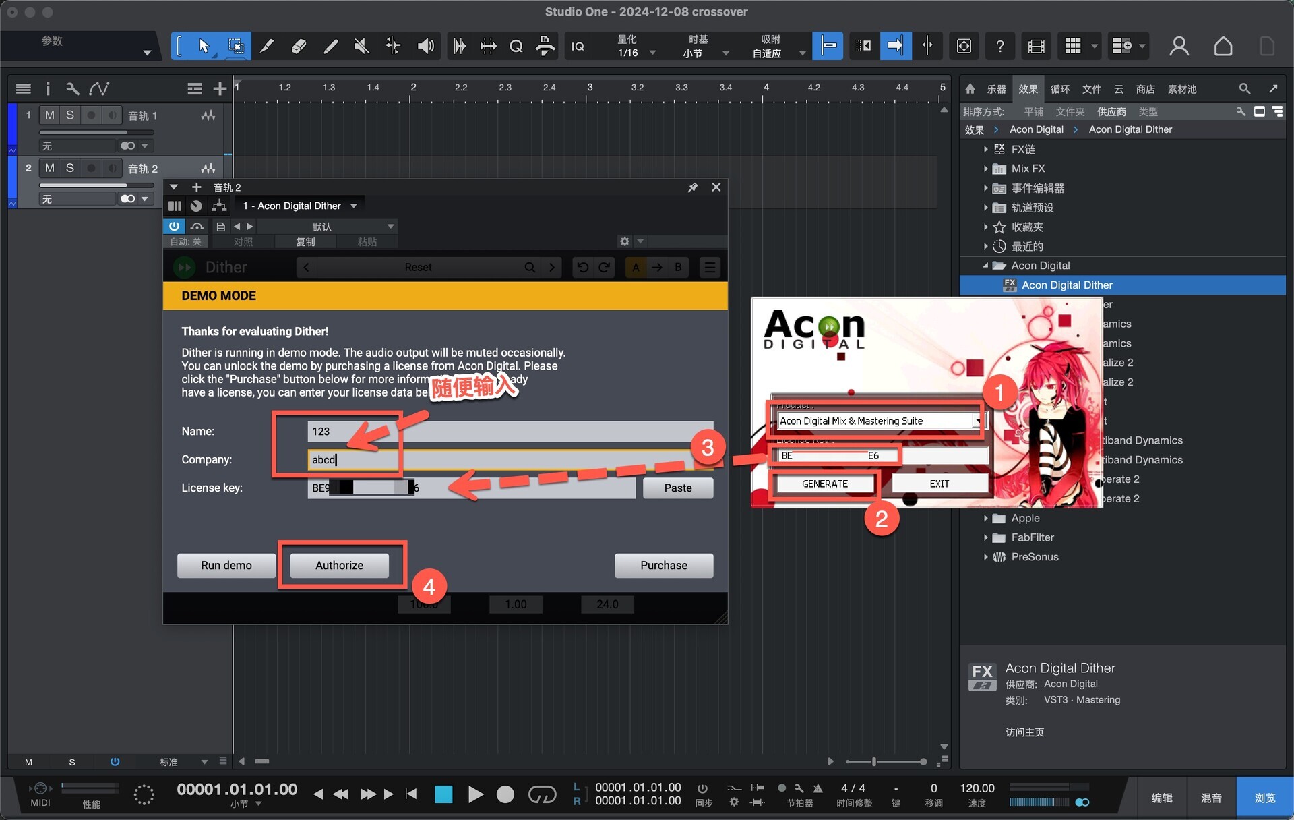Image resolution: width=1294 pixels, height=820 pixels.
Task: Go to browser home icon
Action: 970,89
